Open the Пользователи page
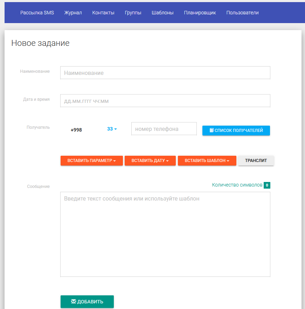The image size is (305, 309). (x=242, y=13)
